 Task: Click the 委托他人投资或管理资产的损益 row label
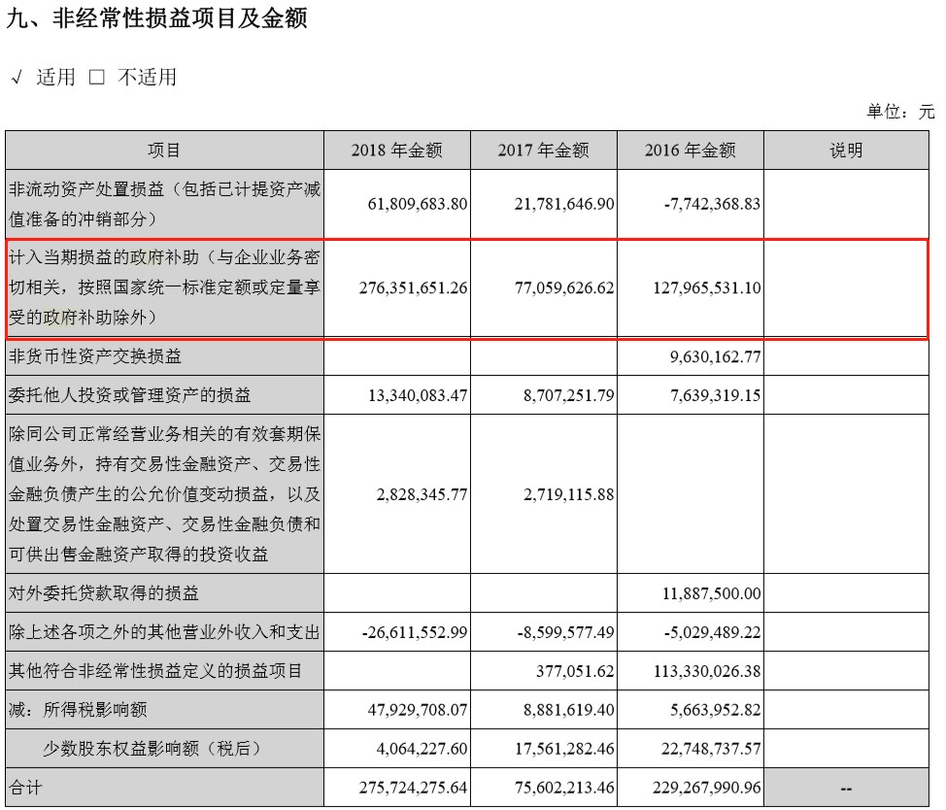[x=129, y=394]
